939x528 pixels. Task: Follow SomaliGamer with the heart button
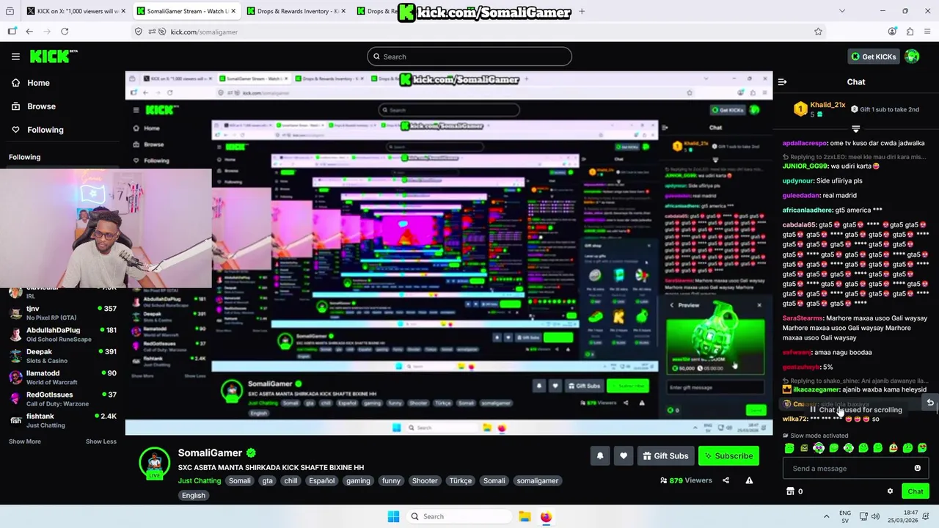[624, 456]
